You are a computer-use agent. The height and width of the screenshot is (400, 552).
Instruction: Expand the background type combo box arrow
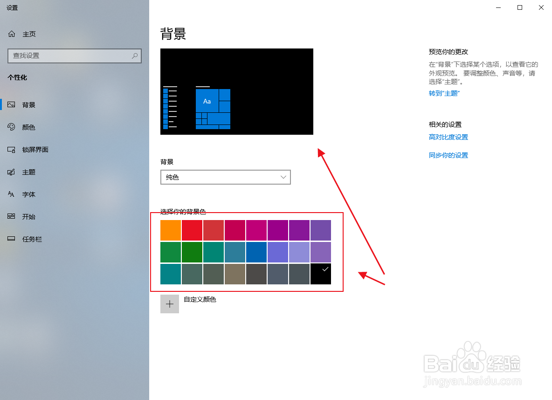[283, 177]
